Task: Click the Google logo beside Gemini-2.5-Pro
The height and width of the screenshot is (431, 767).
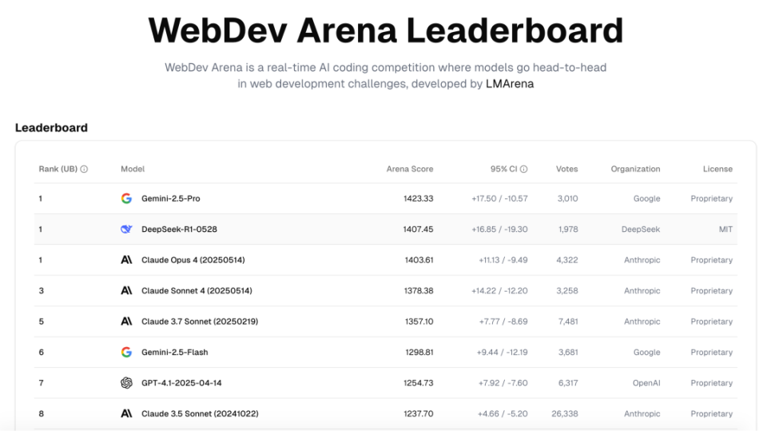Action: click(127, 198)
